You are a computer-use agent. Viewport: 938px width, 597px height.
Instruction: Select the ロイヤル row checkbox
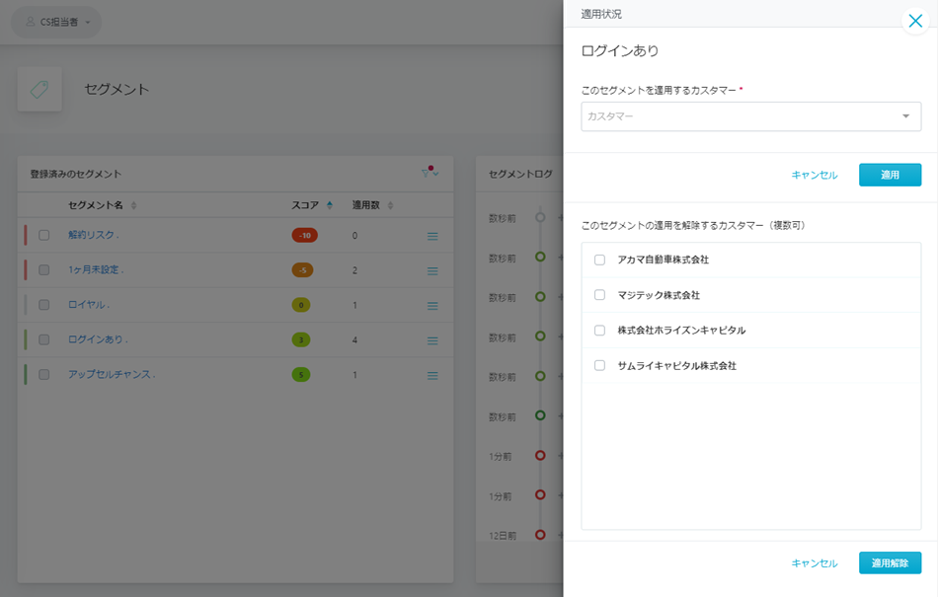(43, 305)
